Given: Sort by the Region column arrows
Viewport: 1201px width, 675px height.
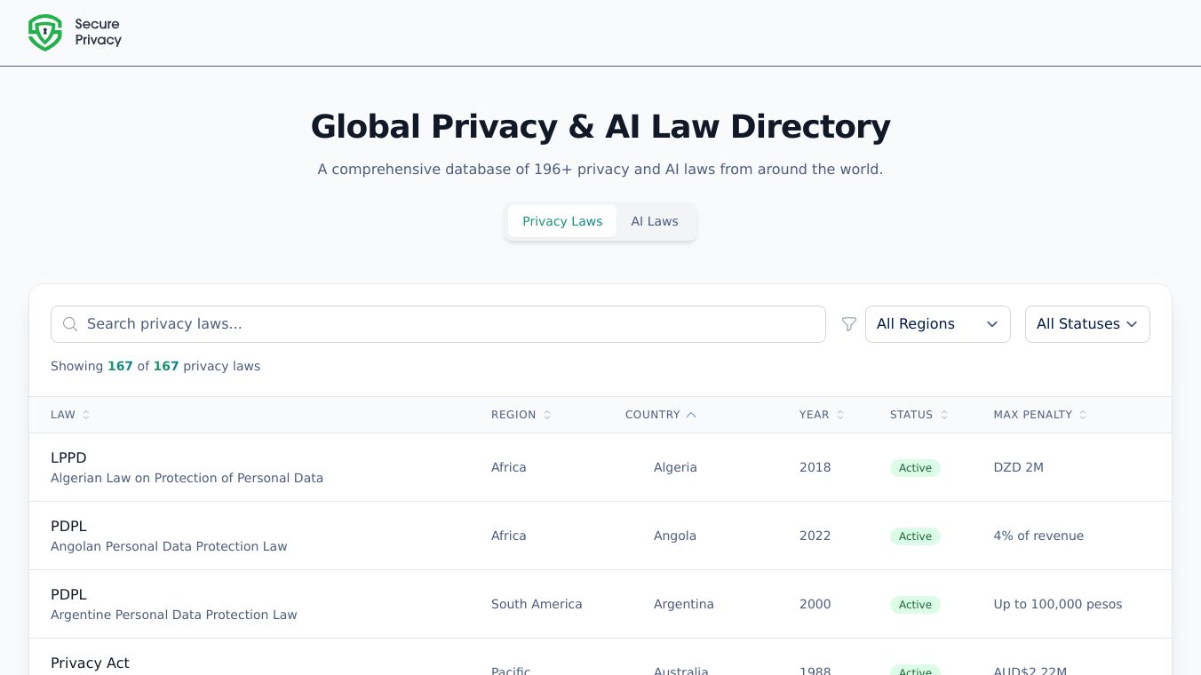Looking at the screenshot, I should coord(547,415).
